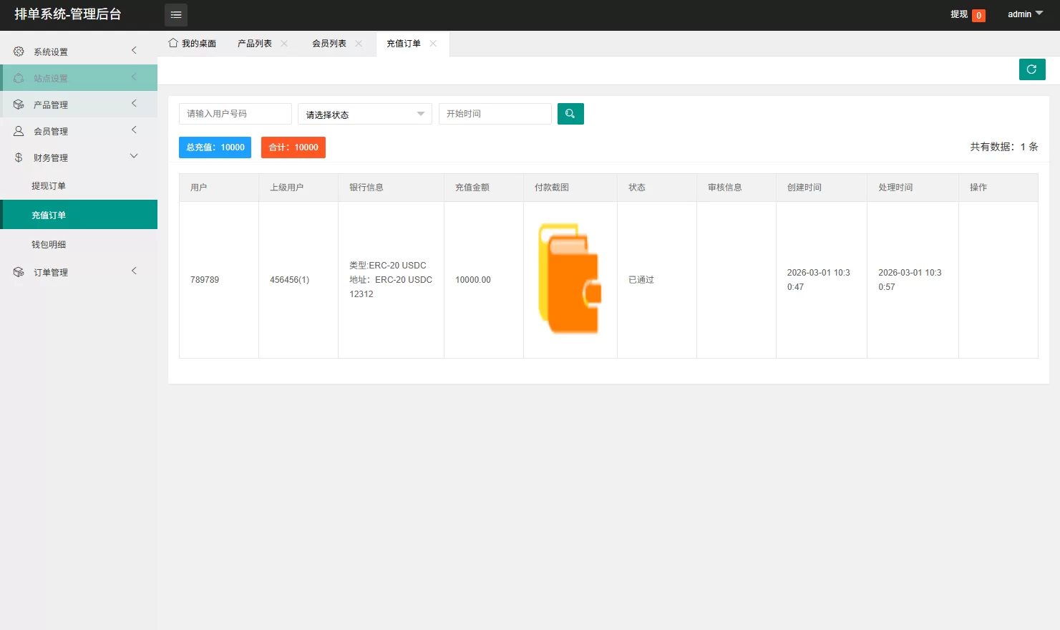The image size is (1060, 630).
Task: Open the 钱包明细 submenu item
Action: click(49, 245)
